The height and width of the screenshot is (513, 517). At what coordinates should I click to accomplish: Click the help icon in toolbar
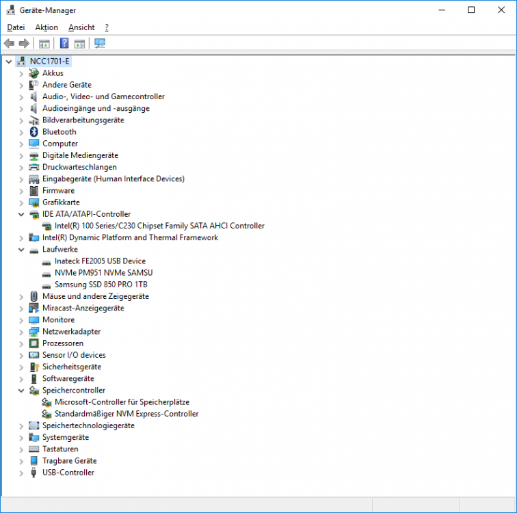64,44
